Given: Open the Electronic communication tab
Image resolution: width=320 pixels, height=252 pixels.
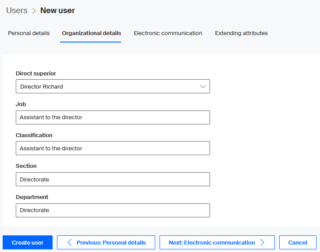Looking at the screenshot, I should pyautogui.click(x=168, y=33).
